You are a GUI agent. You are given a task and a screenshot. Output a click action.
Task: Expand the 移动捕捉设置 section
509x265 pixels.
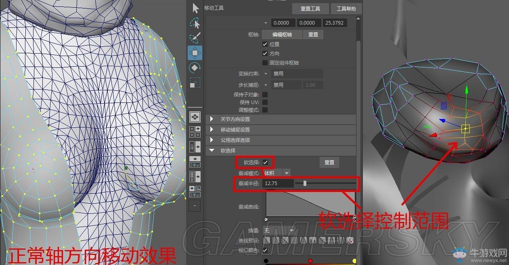click(x=281, y=129)
